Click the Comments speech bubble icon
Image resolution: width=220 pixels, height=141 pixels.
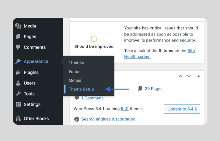point(18,47)
